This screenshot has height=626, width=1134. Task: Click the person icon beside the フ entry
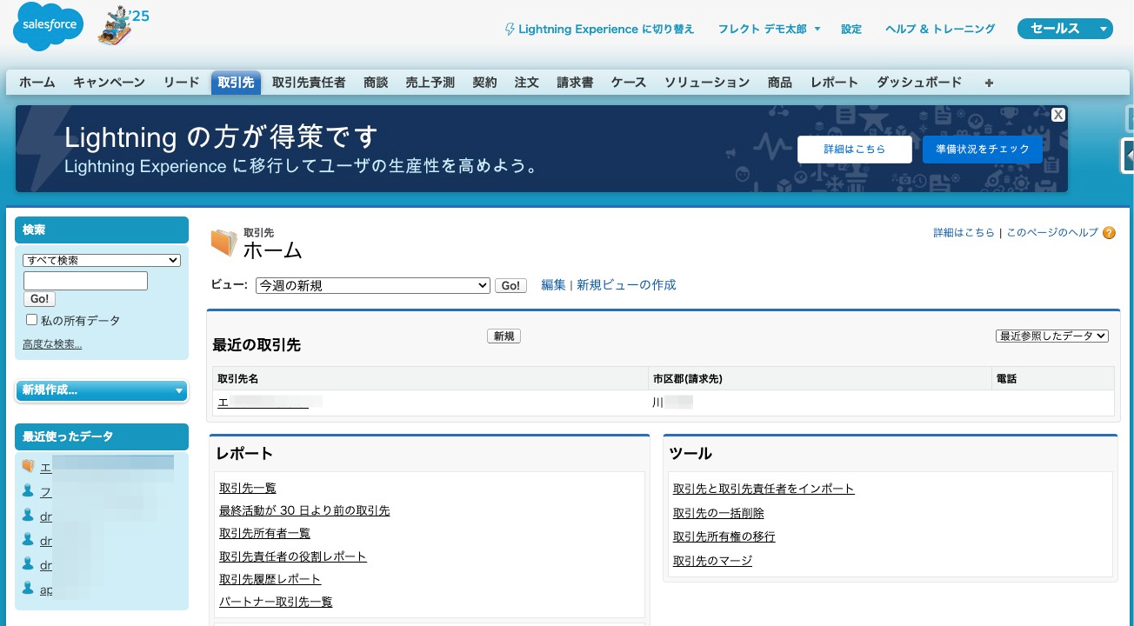click(x=29, y=491)
